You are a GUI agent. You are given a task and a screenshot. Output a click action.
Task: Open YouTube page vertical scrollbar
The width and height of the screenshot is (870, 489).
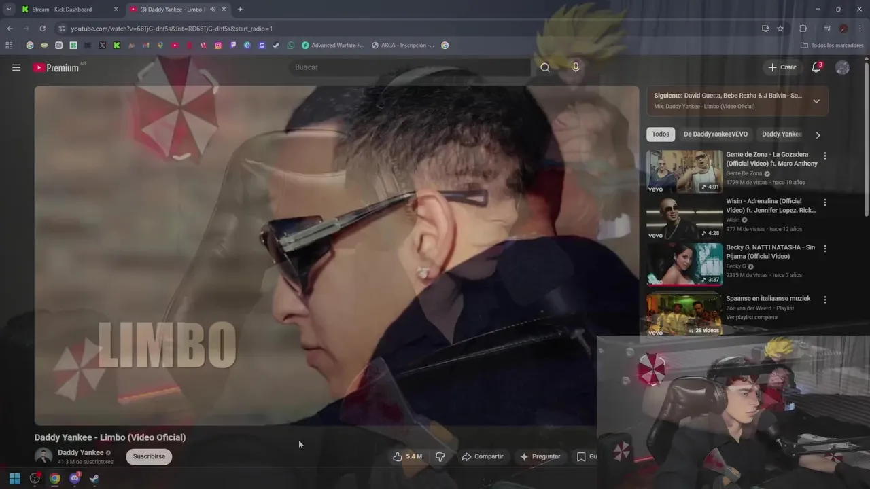[x=866, y=139]
